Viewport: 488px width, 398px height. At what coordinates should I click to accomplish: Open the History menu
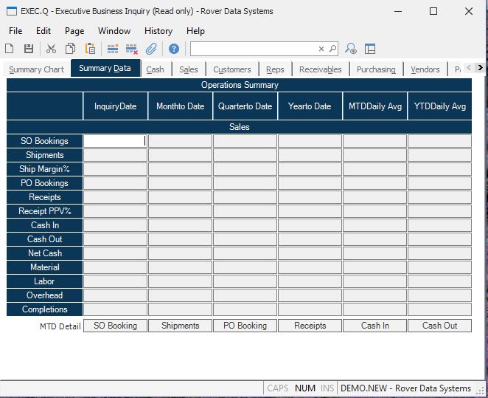tap(158, 31)
